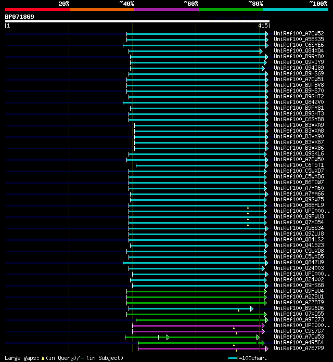333x362 pixels.
Task: Open hit UniRef100_Q9SWZ5
Action: point(299,200)
